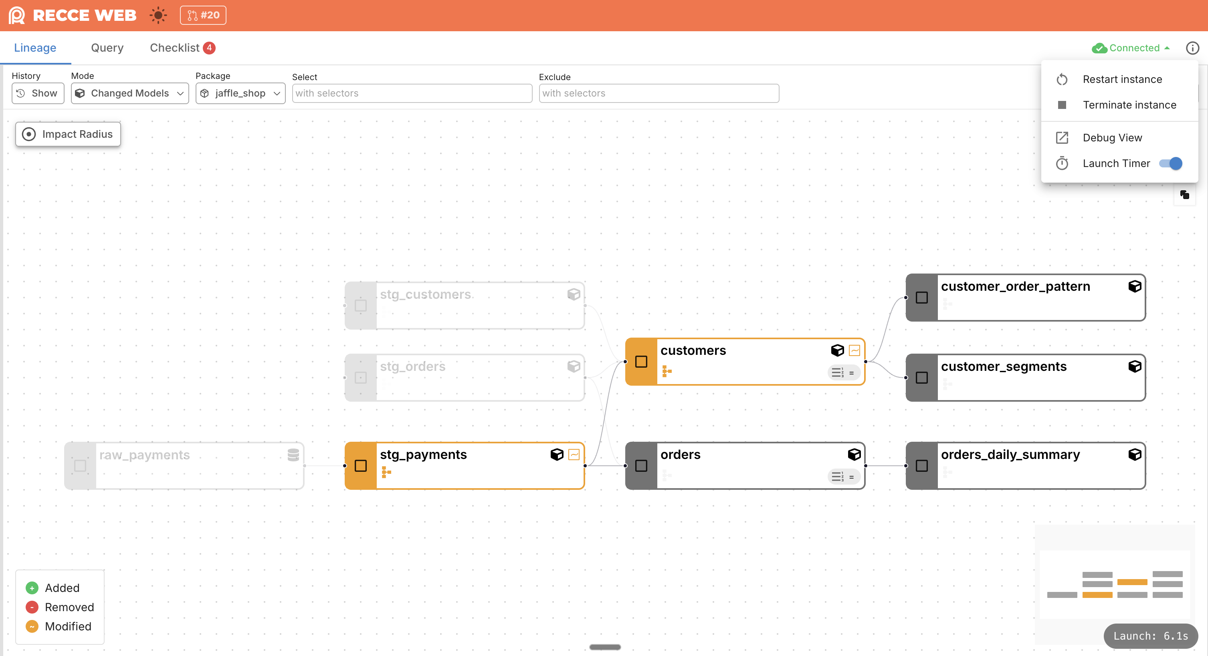Open the Changed Models mode dropdown
Screen dimensions: 1208x656
click(x=129, y=93)
